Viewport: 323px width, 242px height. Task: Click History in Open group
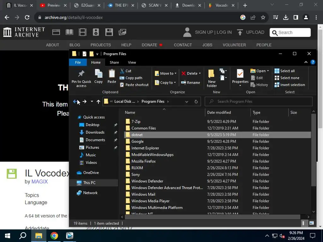pyautogui.click(x=259, y=85)
